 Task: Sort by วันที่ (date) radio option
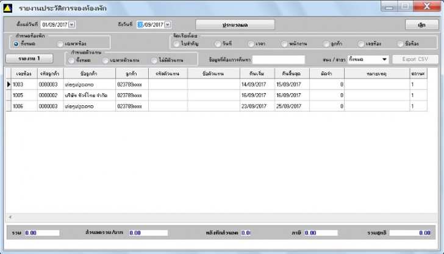218,44
